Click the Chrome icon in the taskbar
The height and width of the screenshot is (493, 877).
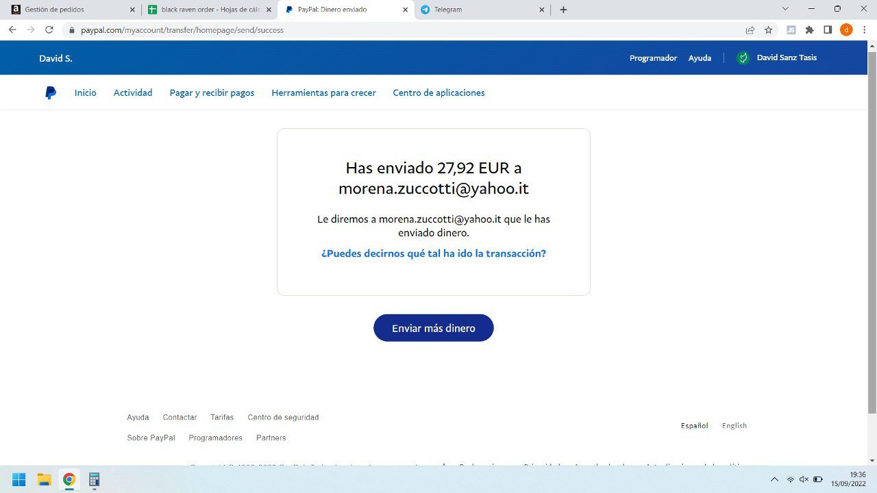[x=69, y=479]
